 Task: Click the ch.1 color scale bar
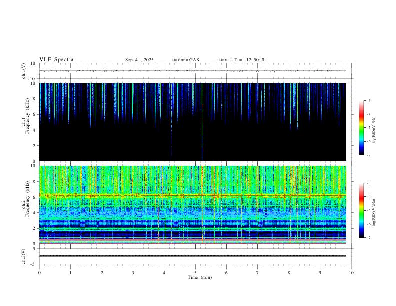[x=362, y=128]
